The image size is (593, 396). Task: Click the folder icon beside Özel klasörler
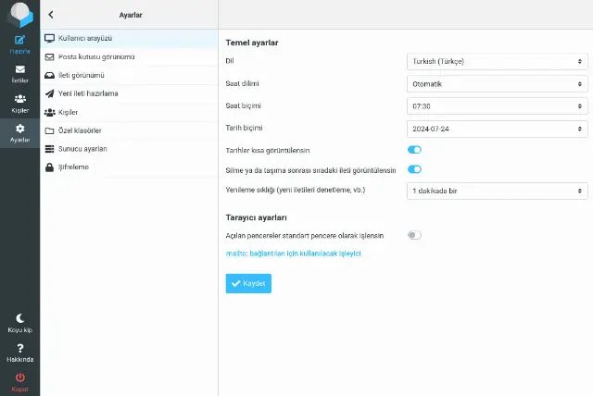49,130
